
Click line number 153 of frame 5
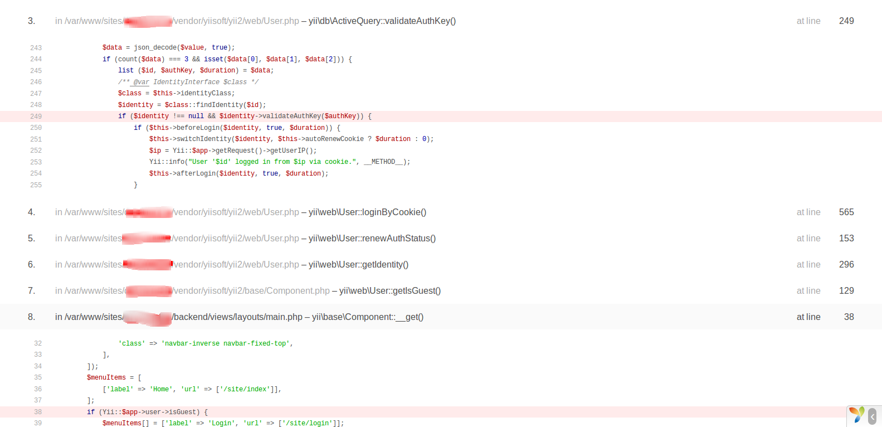click(x=846, y=239)
